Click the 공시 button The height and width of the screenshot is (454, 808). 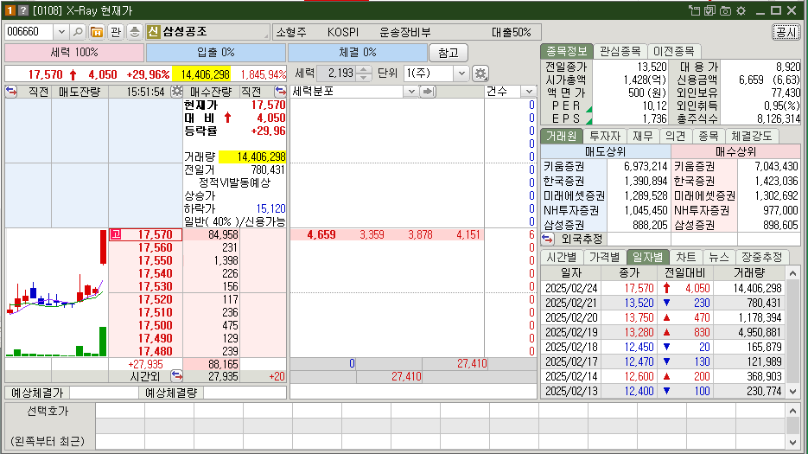pyautogui.click(x=786, y=32)
